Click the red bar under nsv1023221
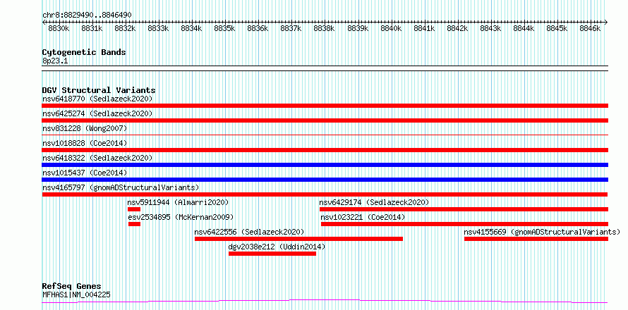The image size is (628, 310). point(464,224)
